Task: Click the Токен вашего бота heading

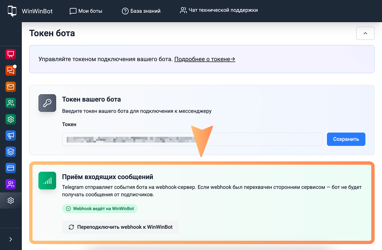Action: click(91, 99)
